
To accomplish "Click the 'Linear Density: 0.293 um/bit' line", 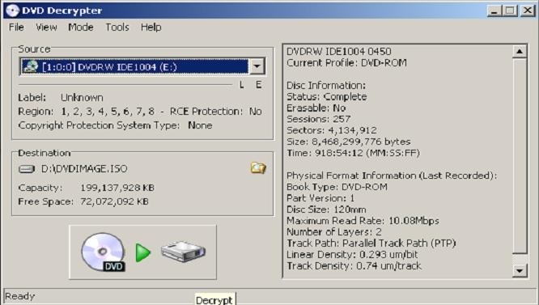I will pyautogui.click(x=352, y=255).
